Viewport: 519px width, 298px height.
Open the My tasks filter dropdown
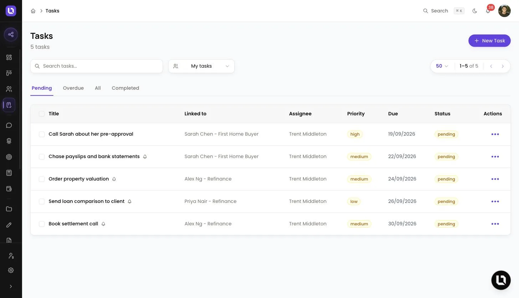[201, 66]
